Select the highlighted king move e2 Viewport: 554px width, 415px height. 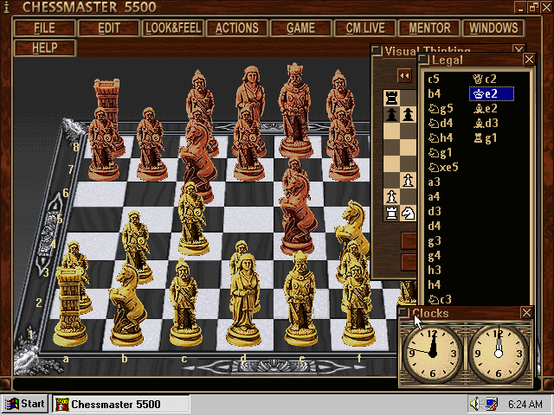[491, 94]
